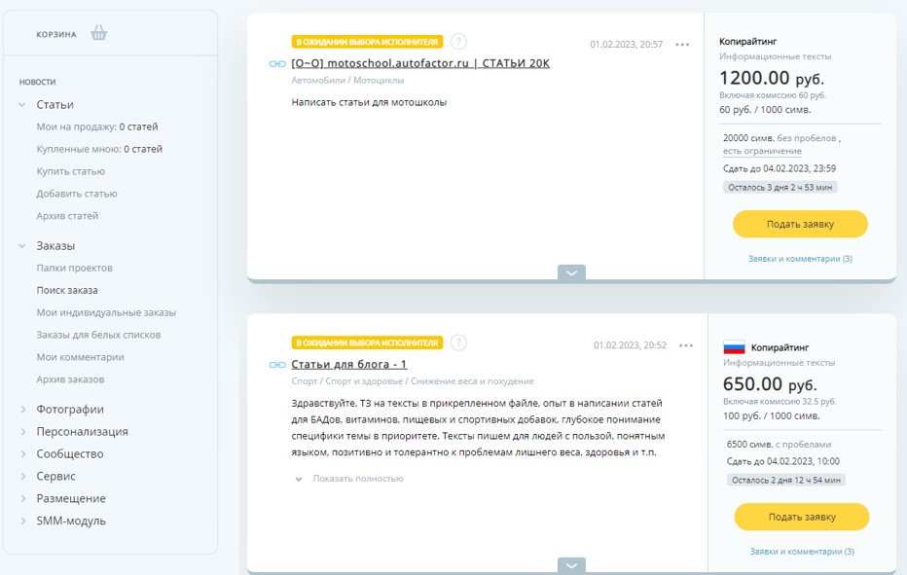The width and height of the screenshot is (907, 575).
Task: Open help question mark on Статьи для блога order
Action: 458,342
